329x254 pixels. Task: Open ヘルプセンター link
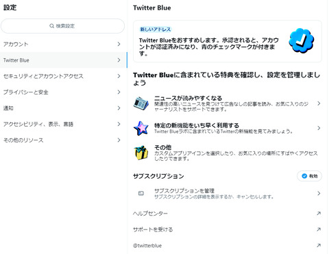tap(228, 214)
